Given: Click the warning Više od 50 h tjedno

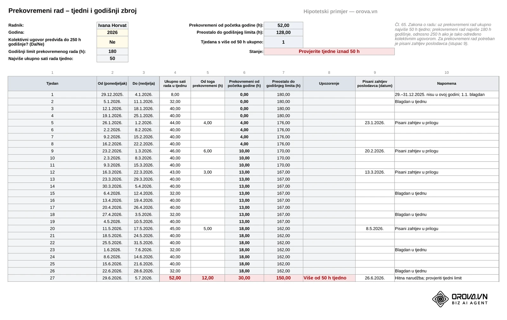Looking at the screenshot, I should click(329, 278).
